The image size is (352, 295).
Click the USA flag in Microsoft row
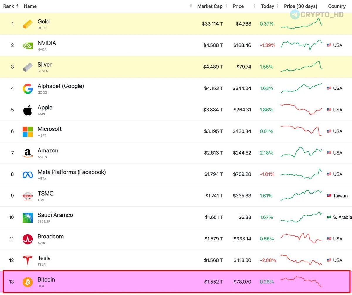329,131
